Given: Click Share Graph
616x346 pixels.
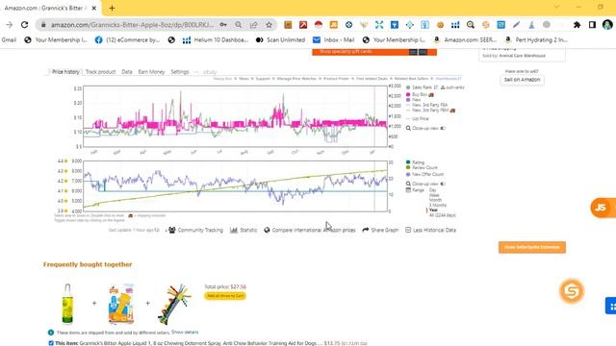Looking at the screenshot, I should pos(380,231).
